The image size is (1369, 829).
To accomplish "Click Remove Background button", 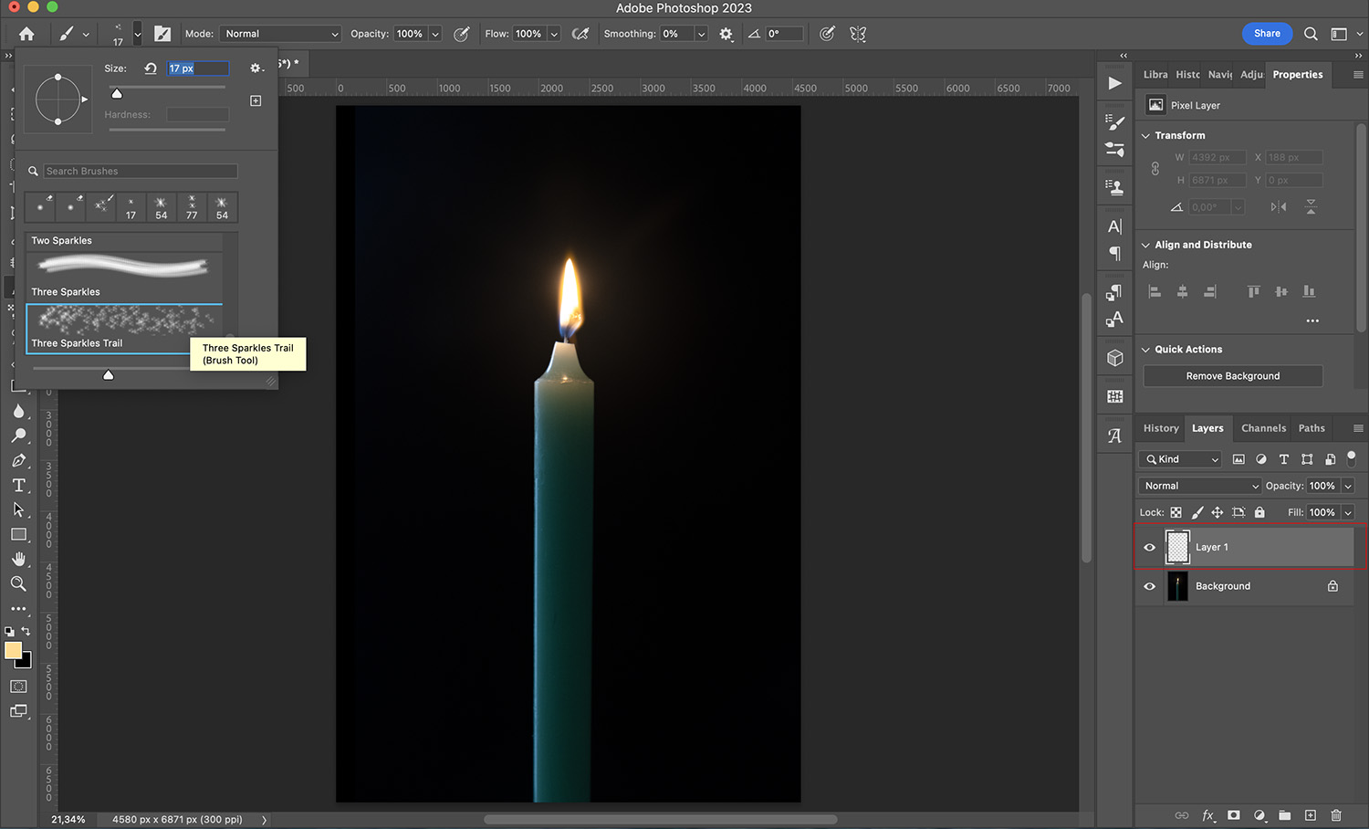I will 1233,376.
